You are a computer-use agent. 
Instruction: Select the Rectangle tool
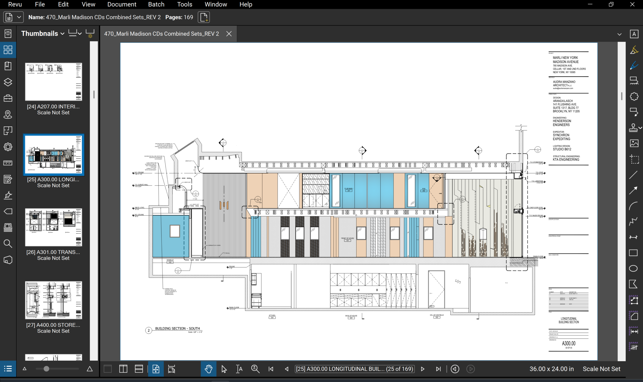pyautogui.click(x=633, y=253)
